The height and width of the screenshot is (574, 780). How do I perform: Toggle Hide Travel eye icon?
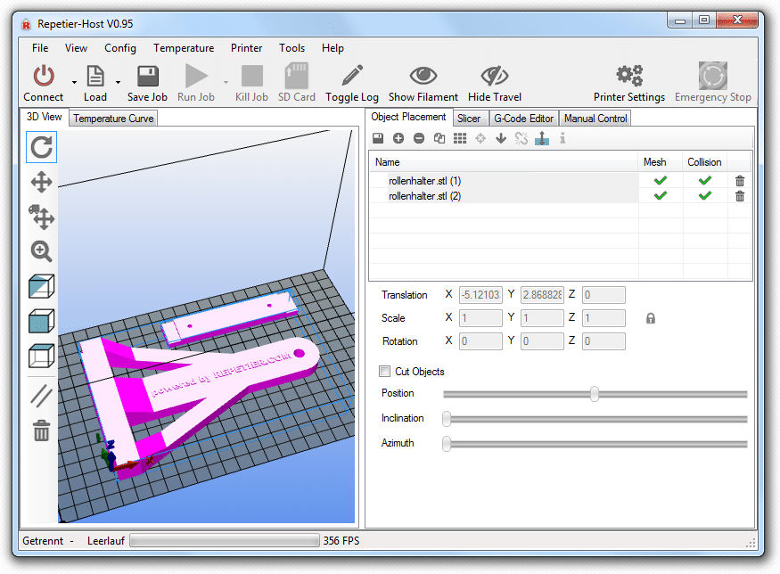tap(495, 76)
